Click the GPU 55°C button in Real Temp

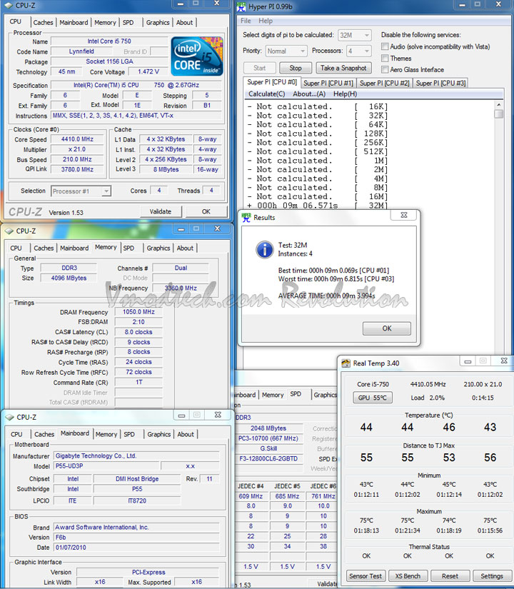373,398
